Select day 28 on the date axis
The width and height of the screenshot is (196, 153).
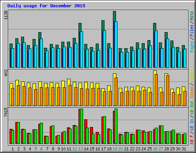tap(167, 149)
